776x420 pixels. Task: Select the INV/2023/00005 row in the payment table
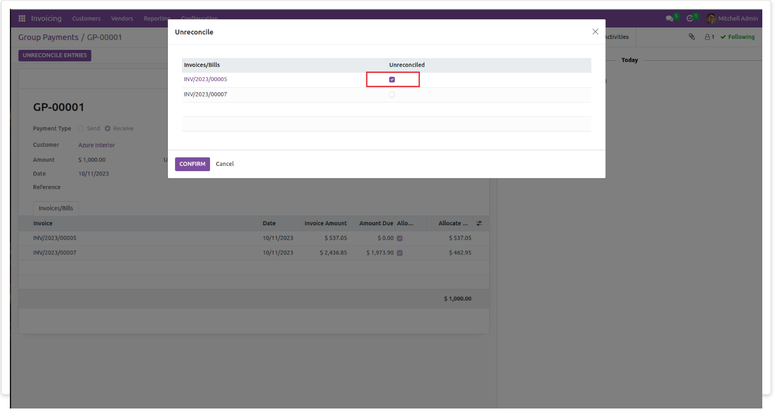[x=254, y=238]
